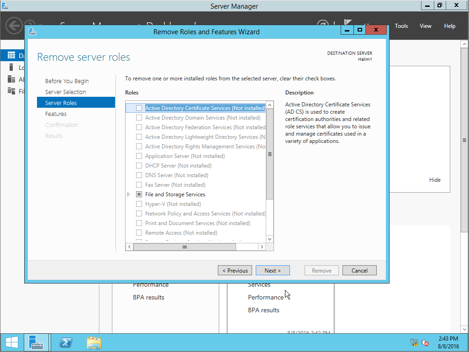Click the Hide link

pyautogui.click(x=435, y=179)
